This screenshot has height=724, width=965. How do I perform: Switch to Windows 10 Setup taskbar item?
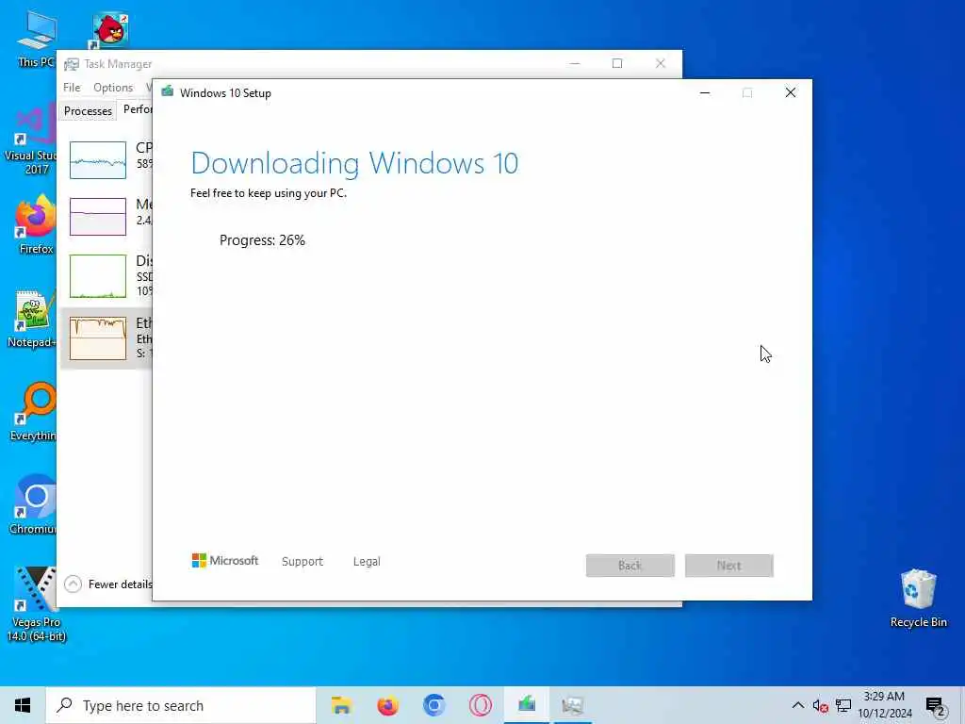(527, 705)
